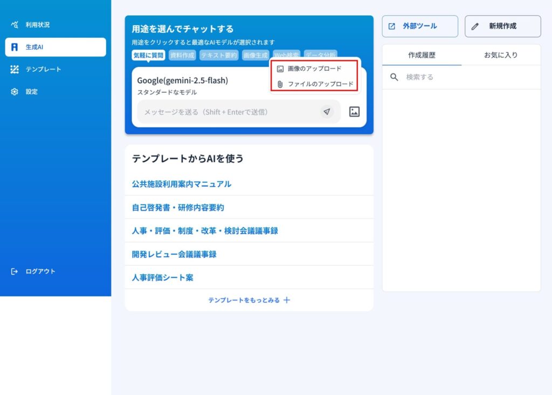Expand more templates with テンプレートをもっとみる
The width and height of the screenshot is (552, 395).
(x=249, y=300)
